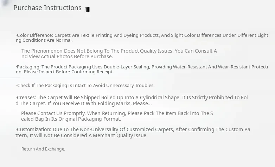Click 'nd View Actual Photos Before Purchase.'
Viewport: 275px width, 167px height.
coord(67,56)
